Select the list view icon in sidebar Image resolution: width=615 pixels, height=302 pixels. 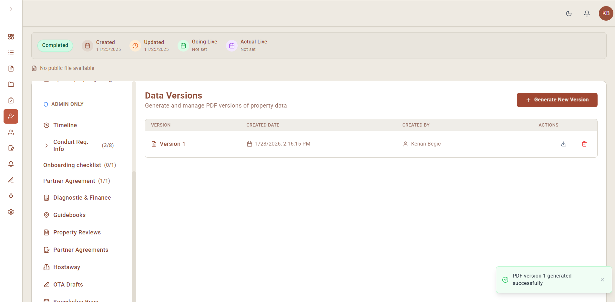(11, 52)
